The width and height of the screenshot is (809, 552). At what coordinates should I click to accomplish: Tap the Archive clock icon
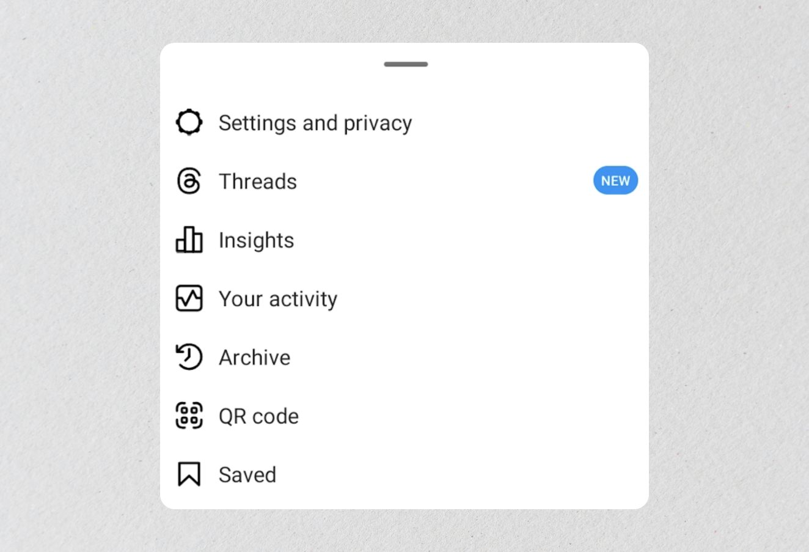[x=189, y=357]
